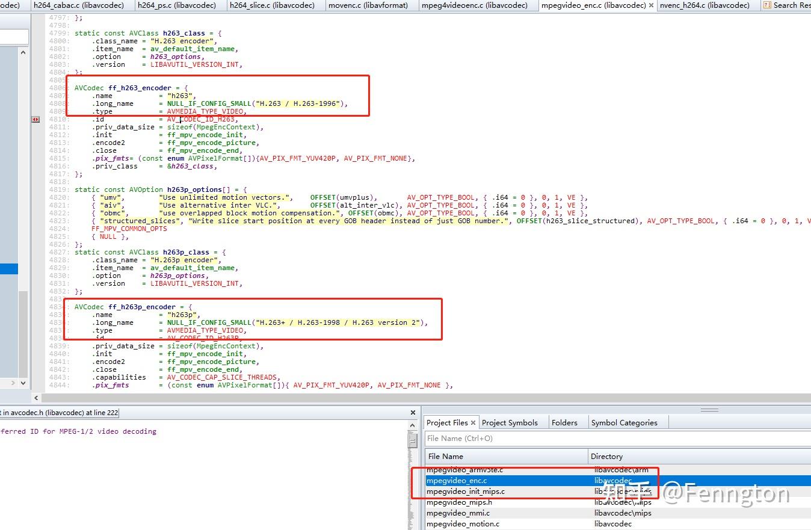Image resolution: width=811 pixels, height=530 pixels.
Task: Click the "structured_slices" option string
Action: (140, 221)
